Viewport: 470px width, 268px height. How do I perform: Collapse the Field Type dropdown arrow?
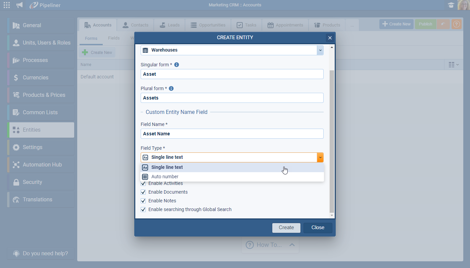click(x=320, y=157)
